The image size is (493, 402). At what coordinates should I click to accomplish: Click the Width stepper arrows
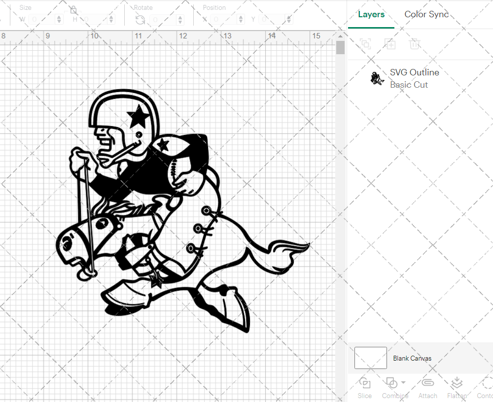59,20
